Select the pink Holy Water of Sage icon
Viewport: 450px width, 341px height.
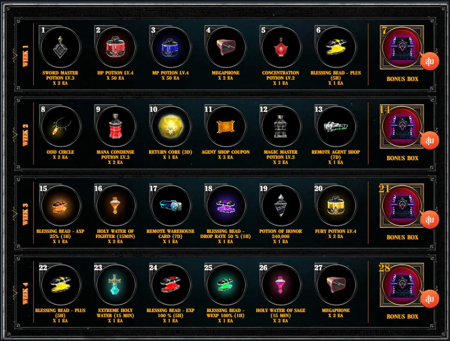point(281,285)
